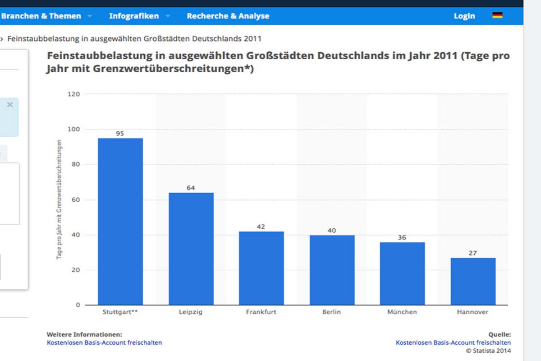
Task: Click the white text box in left panel
Action: click(9, 193)
